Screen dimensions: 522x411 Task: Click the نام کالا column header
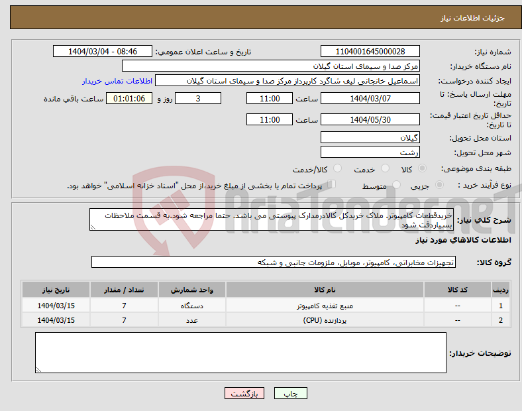pyautogui.click(x=325, y=290)
